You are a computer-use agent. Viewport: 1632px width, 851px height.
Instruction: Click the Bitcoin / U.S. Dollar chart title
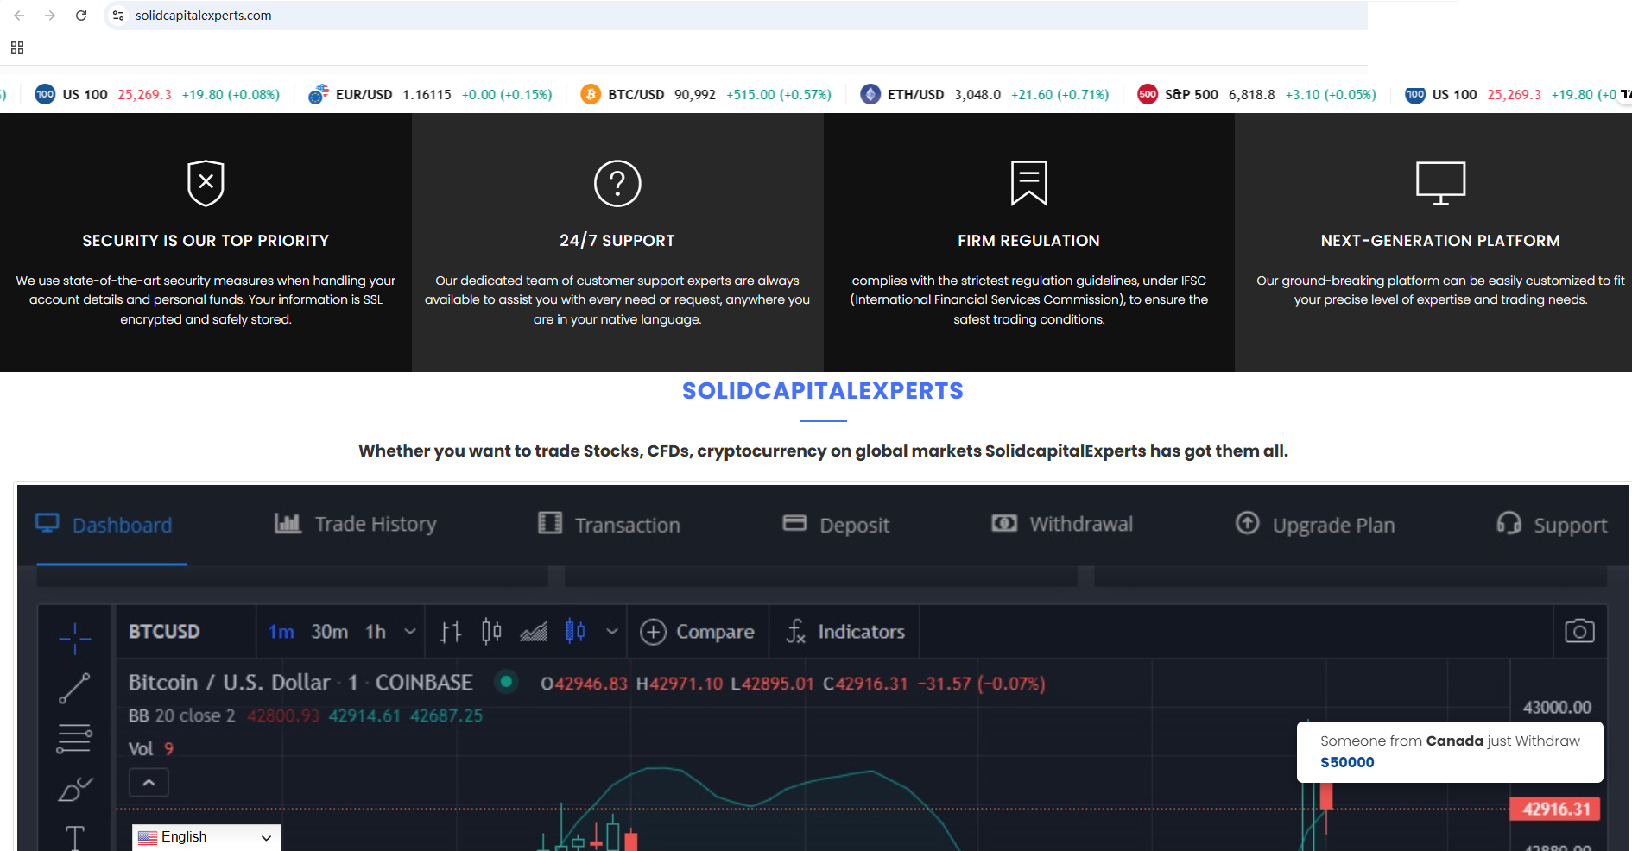[x=300, y=683]
